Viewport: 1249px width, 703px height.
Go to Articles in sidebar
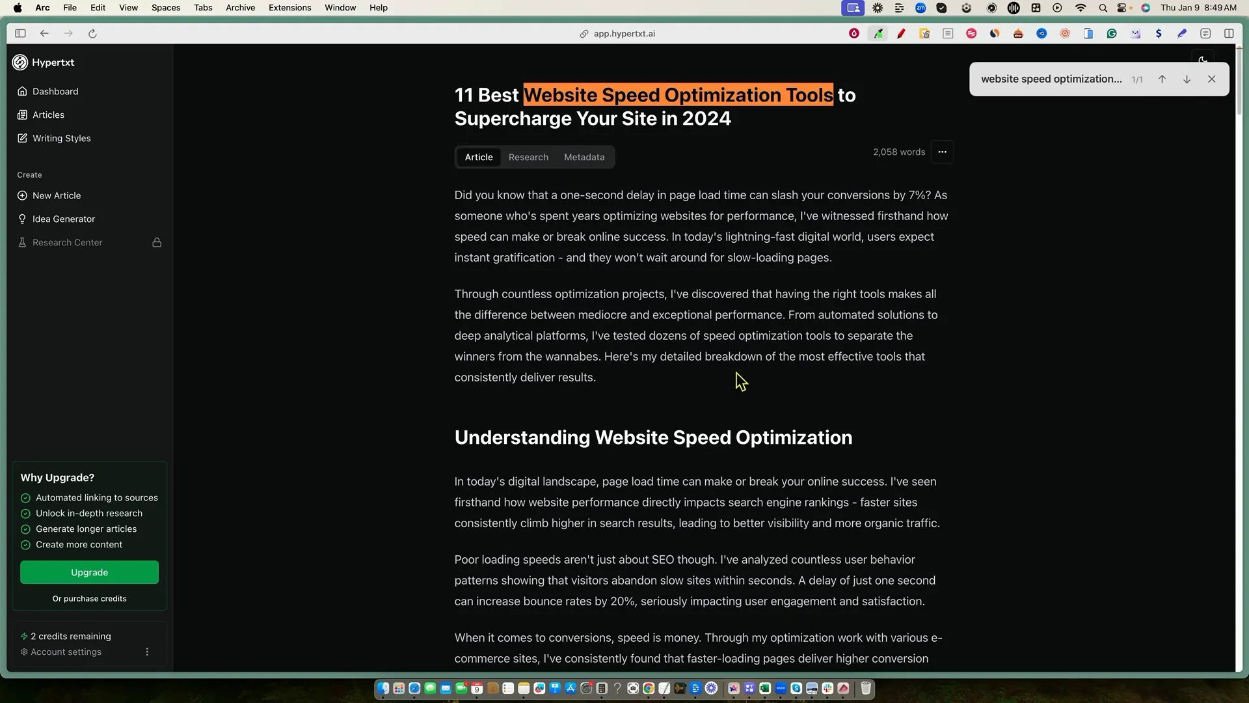[48, 115]
